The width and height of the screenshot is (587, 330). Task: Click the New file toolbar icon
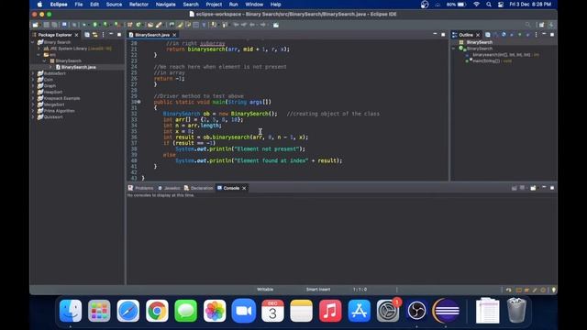pos(35,25)
